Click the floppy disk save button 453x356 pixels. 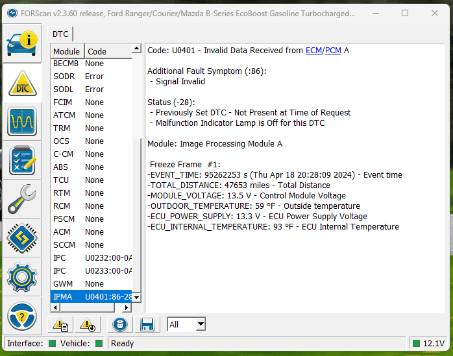click(x=147, y=324)
